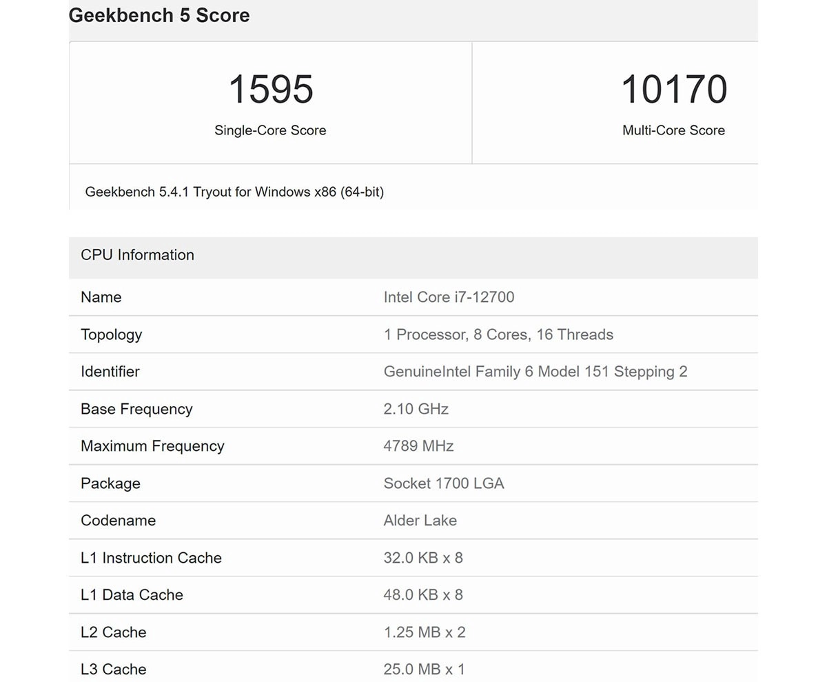Click the Package row label
The width and height of the screenshot is (827, 682).
click(110, 483)
